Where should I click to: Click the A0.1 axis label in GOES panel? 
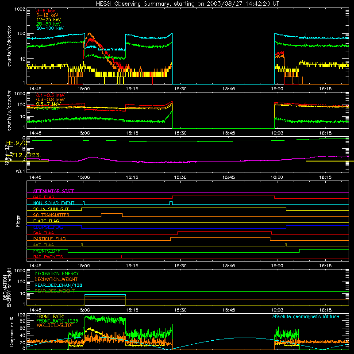pos(20,172)
